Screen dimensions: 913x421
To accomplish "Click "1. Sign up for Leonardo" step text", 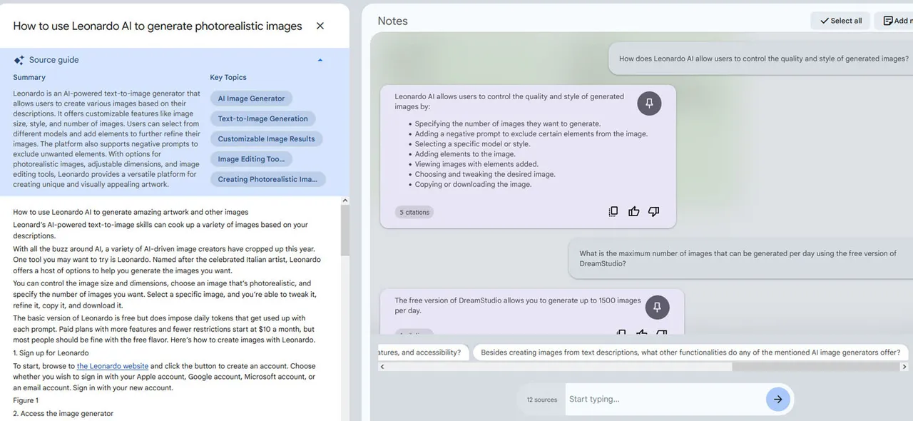I will pos(51,352).
